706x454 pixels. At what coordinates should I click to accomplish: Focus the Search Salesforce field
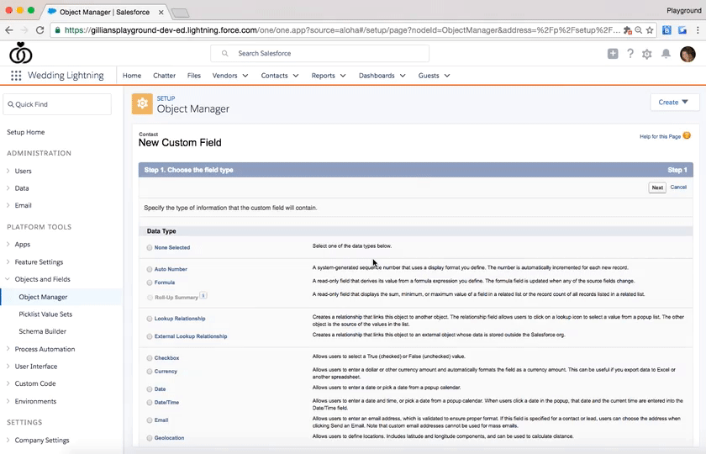pyautogui.click(x=319, y=54)
